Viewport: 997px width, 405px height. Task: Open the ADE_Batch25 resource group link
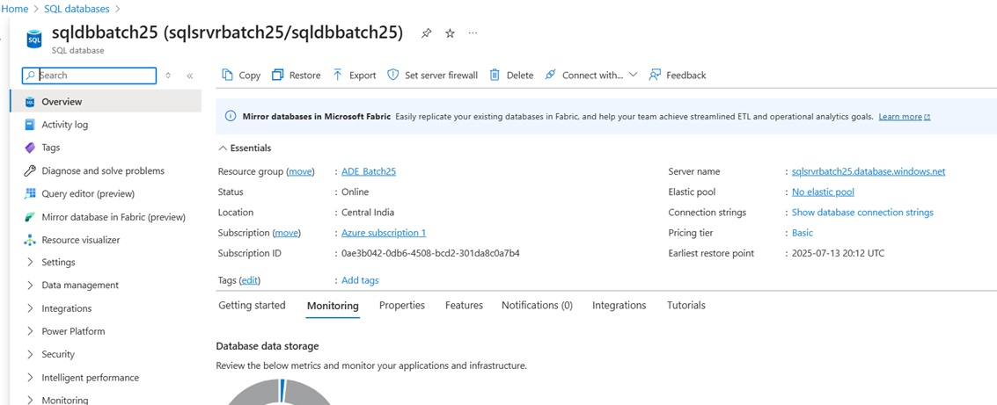click(x=369, y=172)
